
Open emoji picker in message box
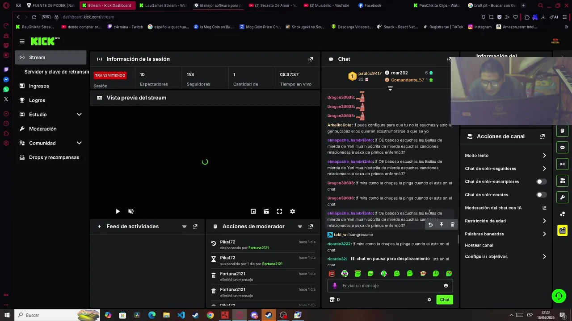(446, 286)
